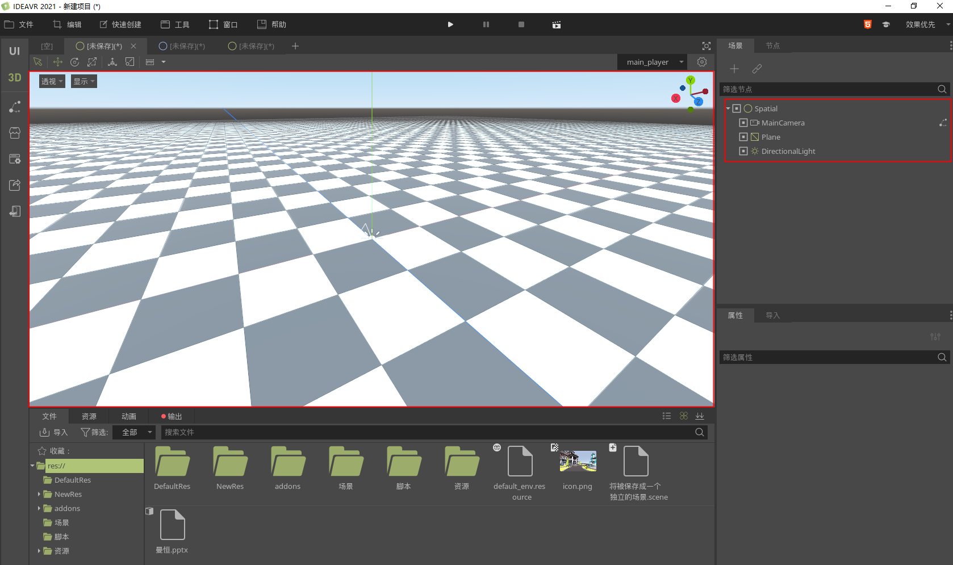The height and width of the screenshot is (565, 953).
Task: Select the arrow selection tool
Action: (38, 62)
